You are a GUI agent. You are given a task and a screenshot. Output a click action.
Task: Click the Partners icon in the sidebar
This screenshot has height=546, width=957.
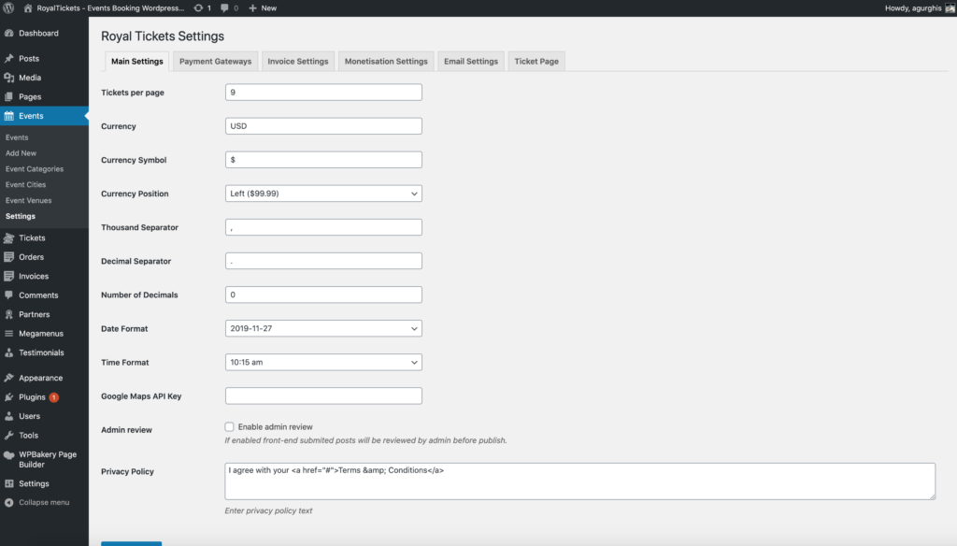click(x=9, y=314)
